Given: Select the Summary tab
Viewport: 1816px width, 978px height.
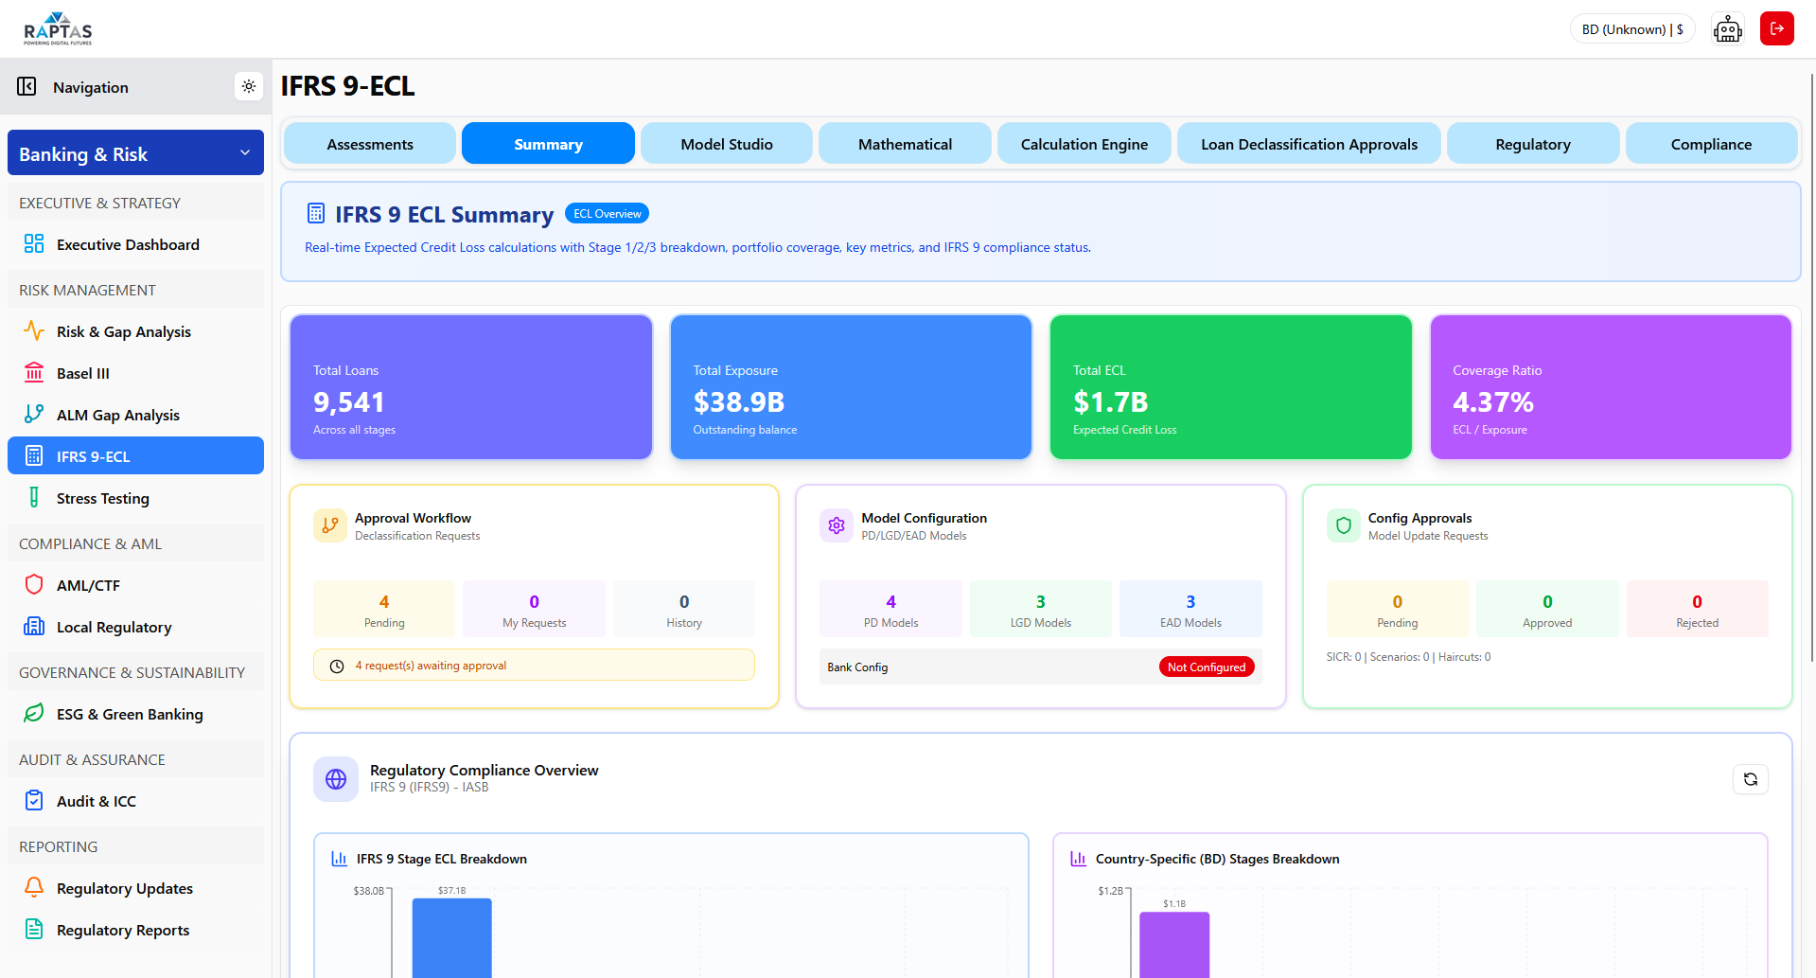Looking at the screenshot, I should pyautogui.click(x=548, y=144).
